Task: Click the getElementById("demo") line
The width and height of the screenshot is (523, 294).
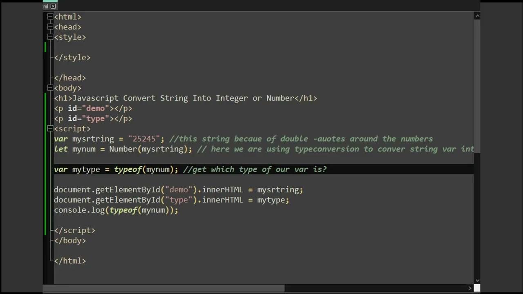Action: pos(179,190)
